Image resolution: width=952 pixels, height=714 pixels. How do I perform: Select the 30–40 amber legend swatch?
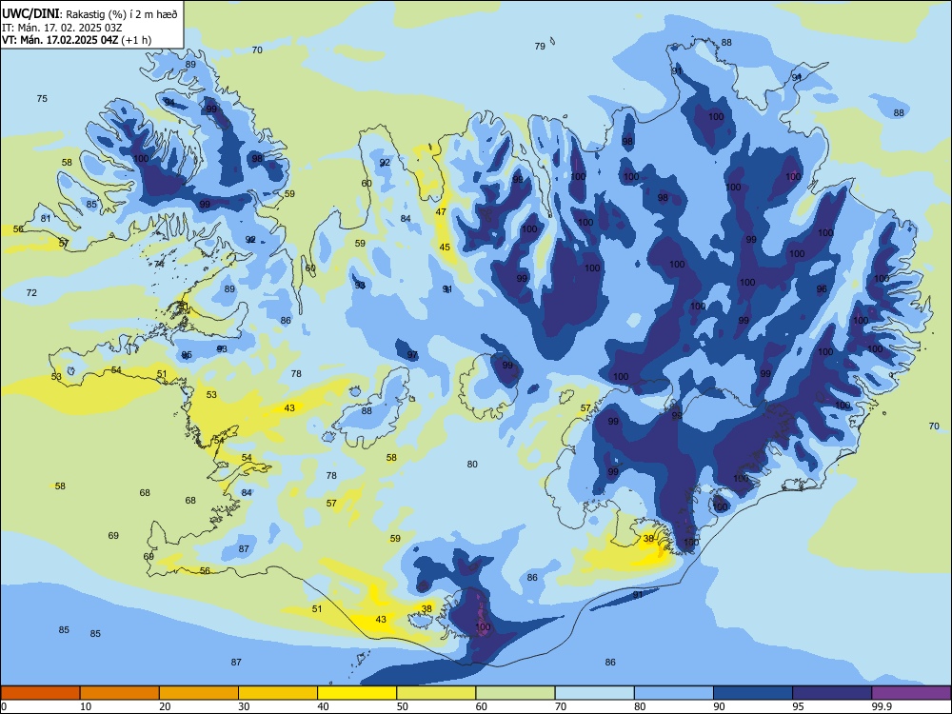point(278,693)
